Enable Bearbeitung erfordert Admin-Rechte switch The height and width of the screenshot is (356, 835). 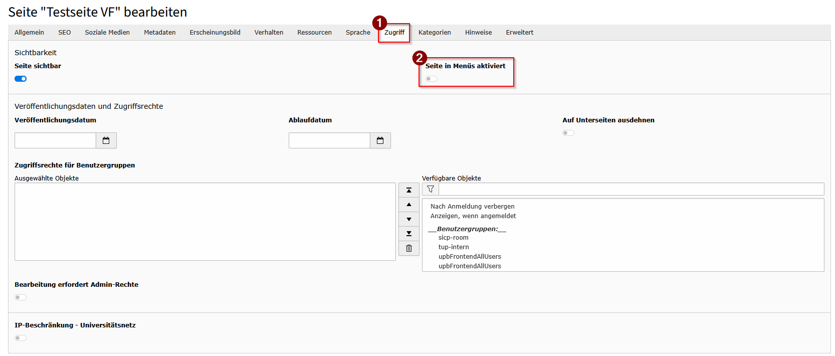(x=21, y=297)
